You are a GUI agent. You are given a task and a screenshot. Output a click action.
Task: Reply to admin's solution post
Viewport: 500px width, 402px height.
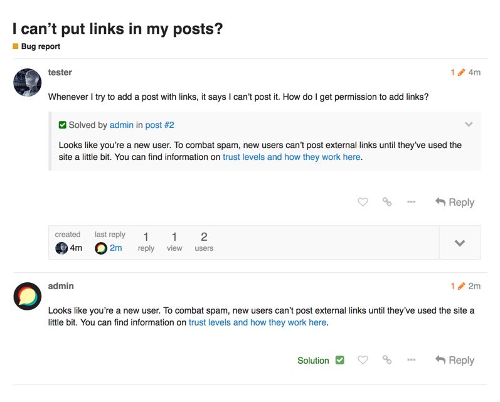[x=455, y=360]
